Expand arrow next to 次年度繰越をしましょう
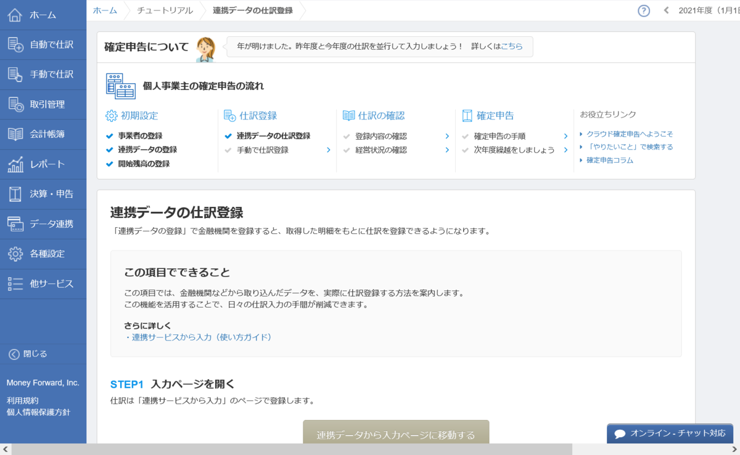740x455 pixels. coord(565,150)
